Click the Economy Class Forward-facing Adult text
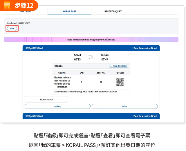Image resolution: width=186 pixels, height=151 pixels. 71,92
